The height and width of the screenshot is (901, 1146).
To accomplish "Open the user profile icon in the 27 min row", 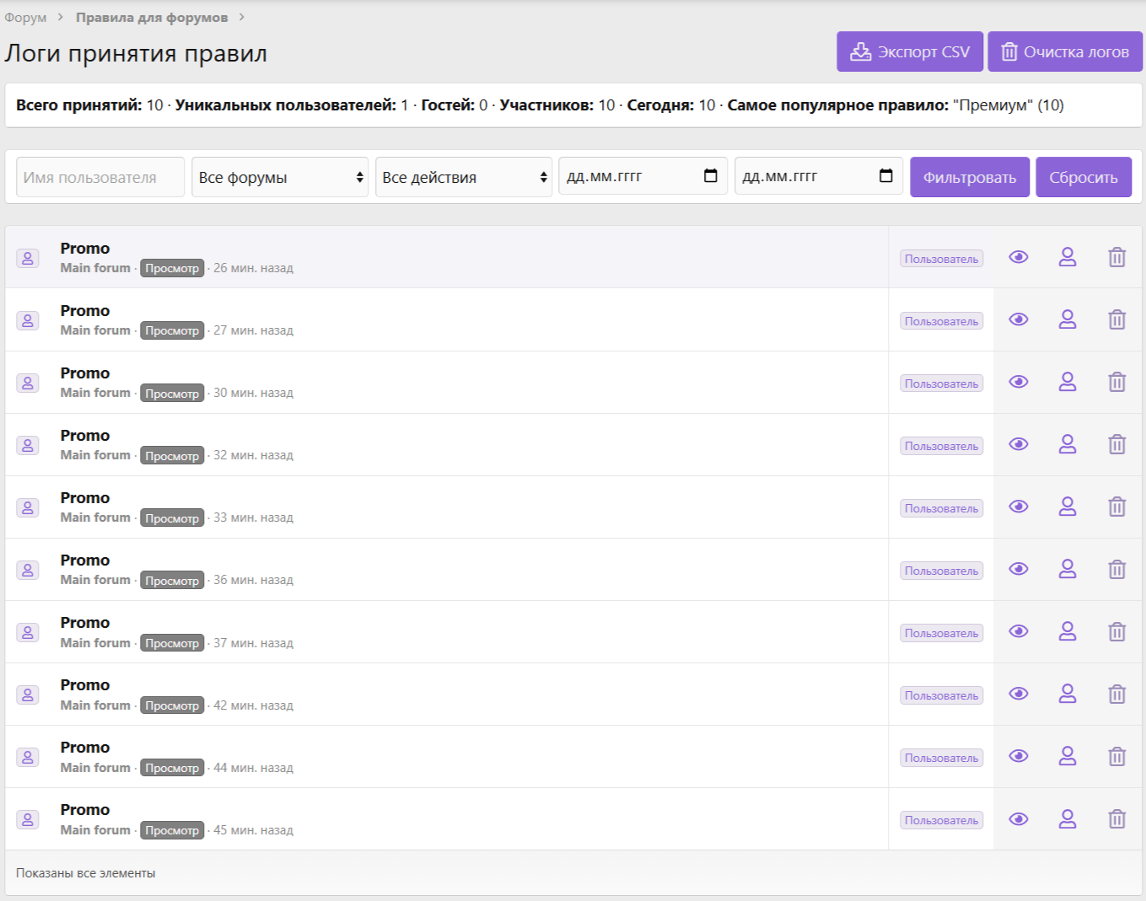I will [x=1068, y=319].
